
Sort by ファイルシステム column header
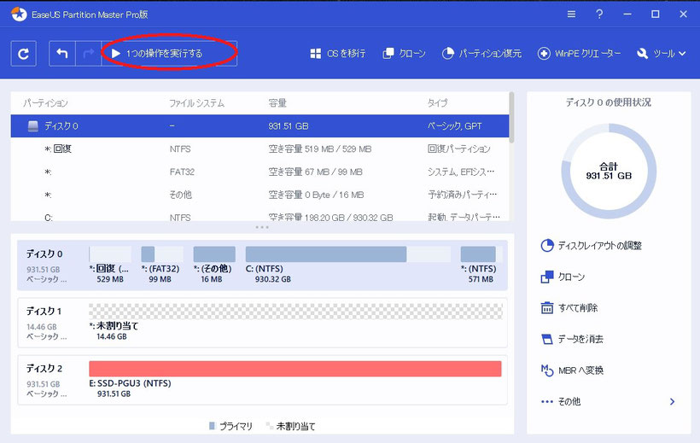(x=196, y=103)
